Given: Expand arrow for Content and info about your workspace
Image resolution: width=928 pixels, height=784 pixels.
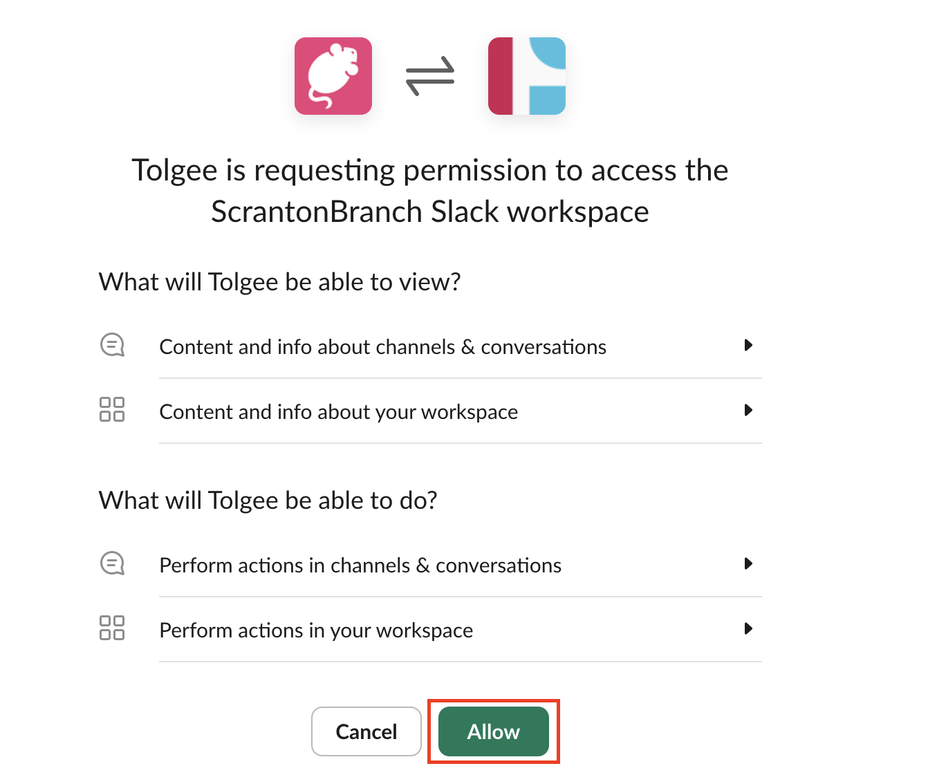Looking at the screenshot, I should pyautogui.click(x=748, y=410).
